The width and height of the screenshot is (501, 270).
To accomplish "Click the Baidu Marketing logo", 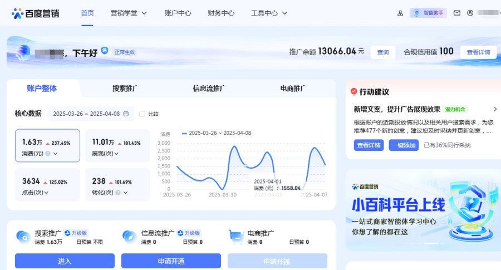I will tap(35, 13).
